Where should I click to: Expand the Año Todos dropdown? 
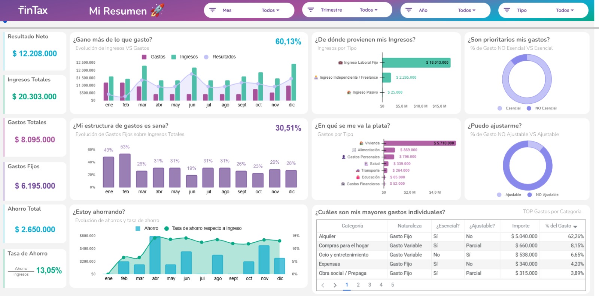[x=466, y=10]
